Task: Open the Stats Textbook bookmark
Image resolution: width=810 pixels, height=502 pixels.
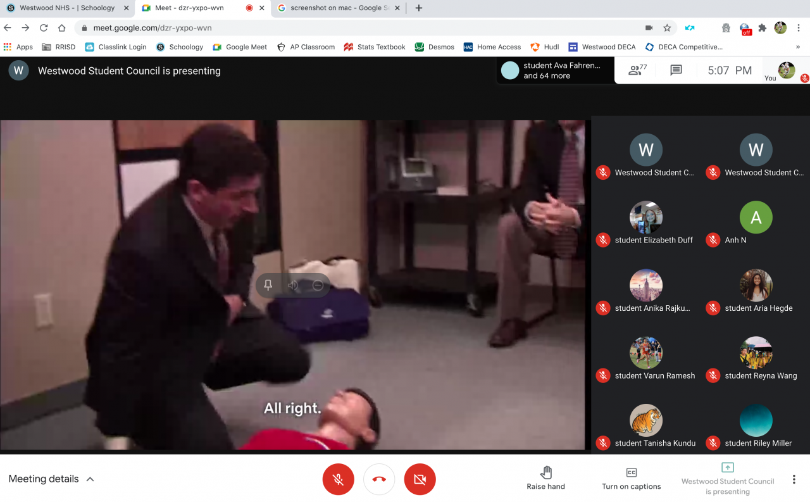Action: click(375, 47)
